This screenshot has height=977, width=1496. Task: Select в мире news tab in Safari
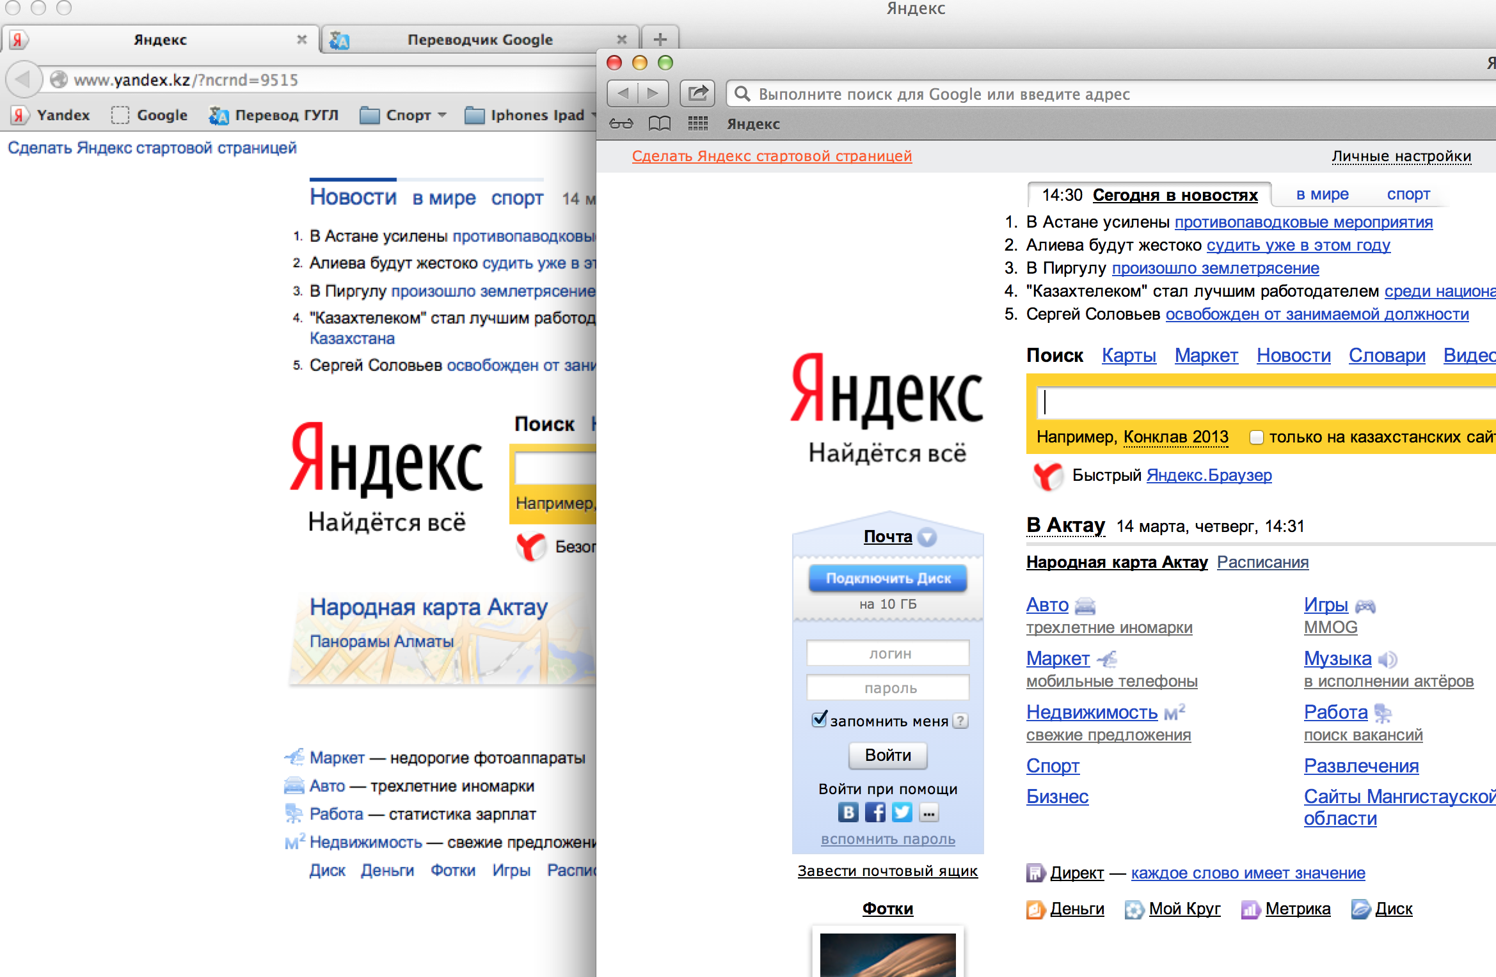pyautogui.click(x=1322, y=194)
